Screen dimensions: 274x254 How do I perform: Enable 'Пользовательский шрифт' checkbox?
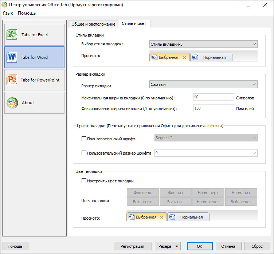[x=84, y=139]
